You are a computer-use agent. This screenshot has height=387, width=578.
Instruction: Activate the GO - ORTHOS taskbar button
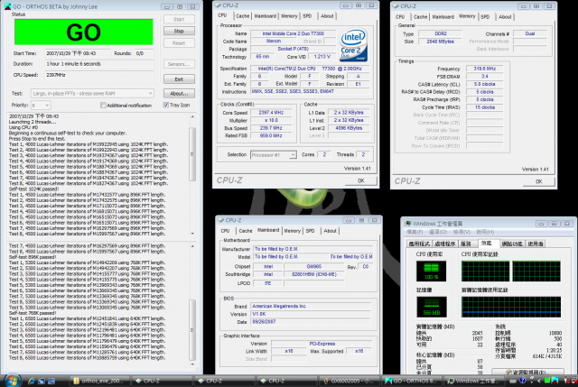[x=412, y=381]
